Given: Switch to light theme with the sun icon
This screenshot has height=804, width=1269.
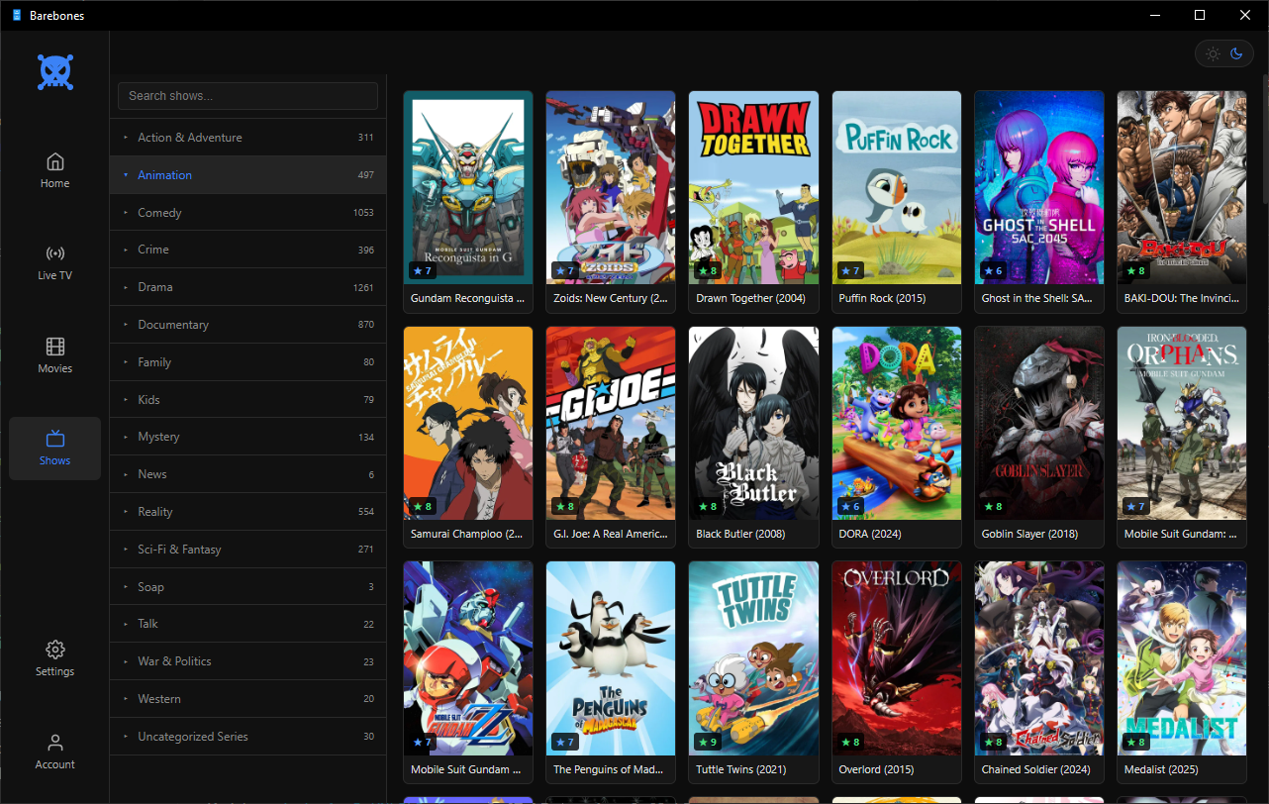Looking at the screenshot, I should click(1212, 53).
